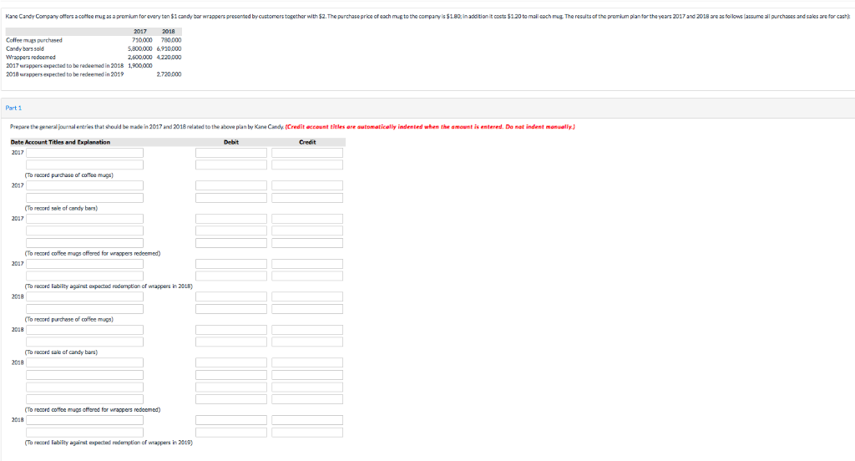Select second debit field, 2017 wrappers redeemed entry

coord(231,230)
